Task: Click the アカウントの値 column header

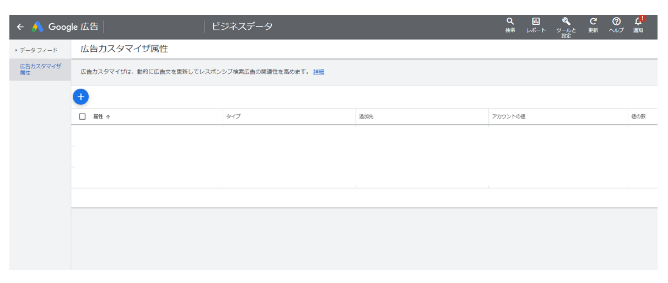Action: pos(508,116)
